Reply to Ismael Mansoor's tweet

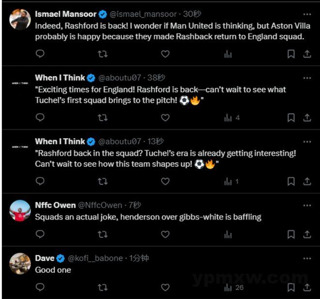click(x=40, y=54)
